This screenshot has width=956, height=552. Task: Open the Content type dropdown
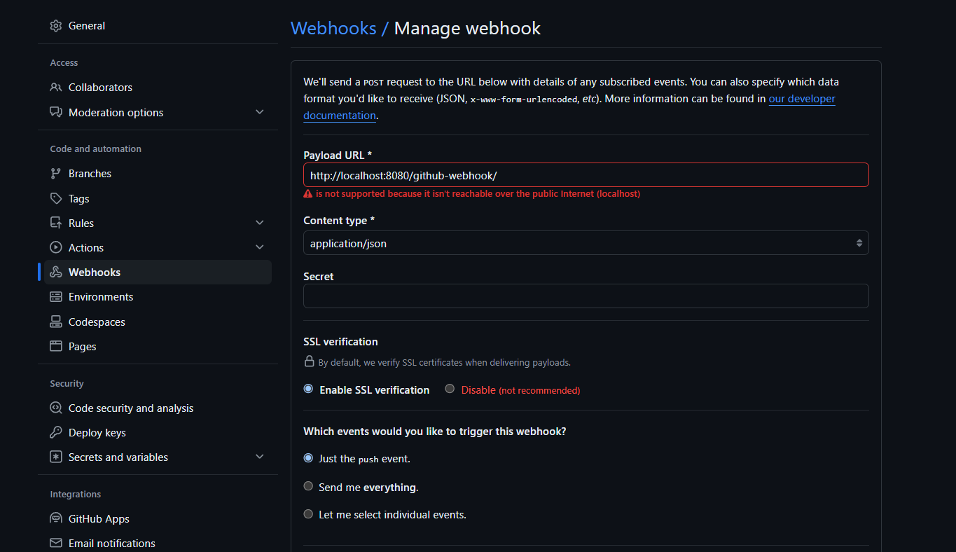pos(586,242)
